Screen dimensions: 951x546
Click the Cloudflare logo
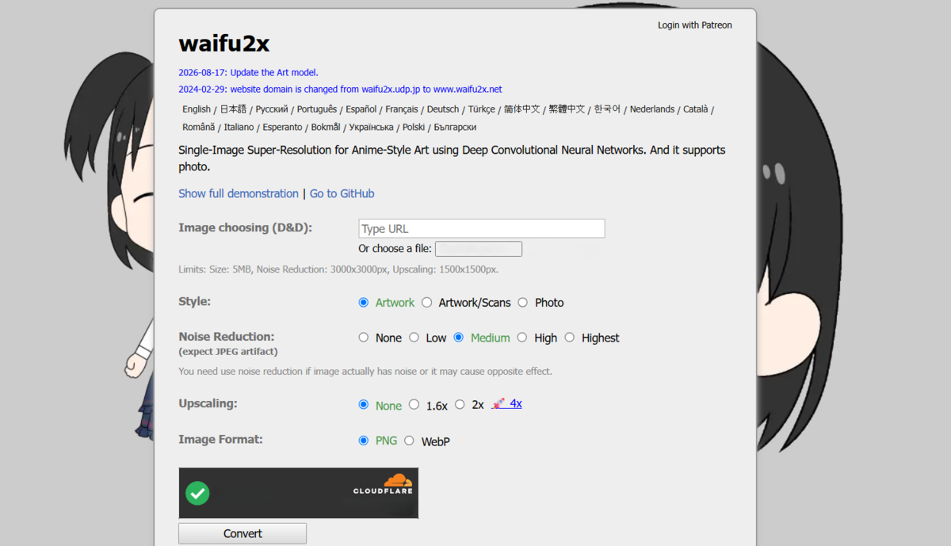coord(384,484)
